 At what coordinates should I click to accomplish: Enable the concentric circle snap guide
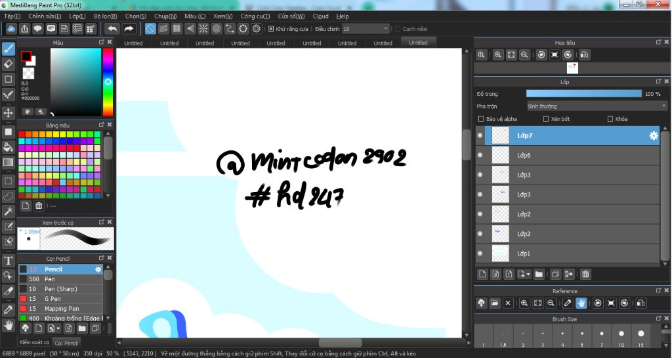[217, 29]
